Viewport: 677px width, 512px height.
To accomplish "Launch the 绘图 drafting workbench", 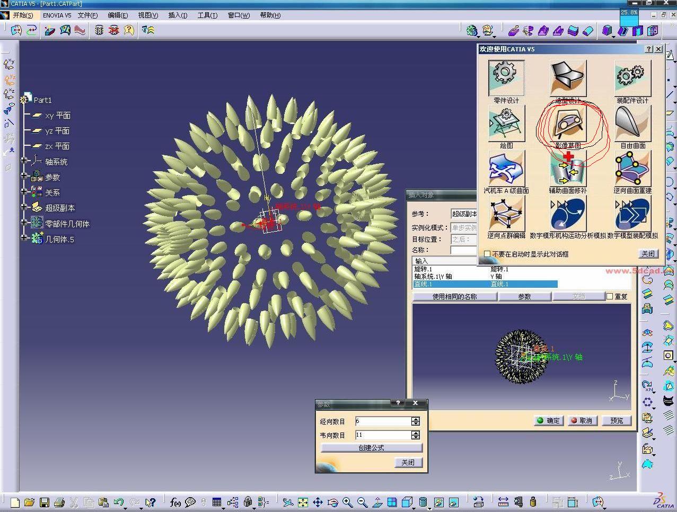I will tap(506, 123).
